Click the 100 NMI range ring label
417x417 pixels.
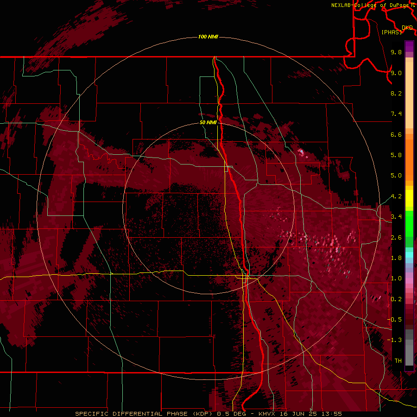pyautogui.click(x=208, y=37)
